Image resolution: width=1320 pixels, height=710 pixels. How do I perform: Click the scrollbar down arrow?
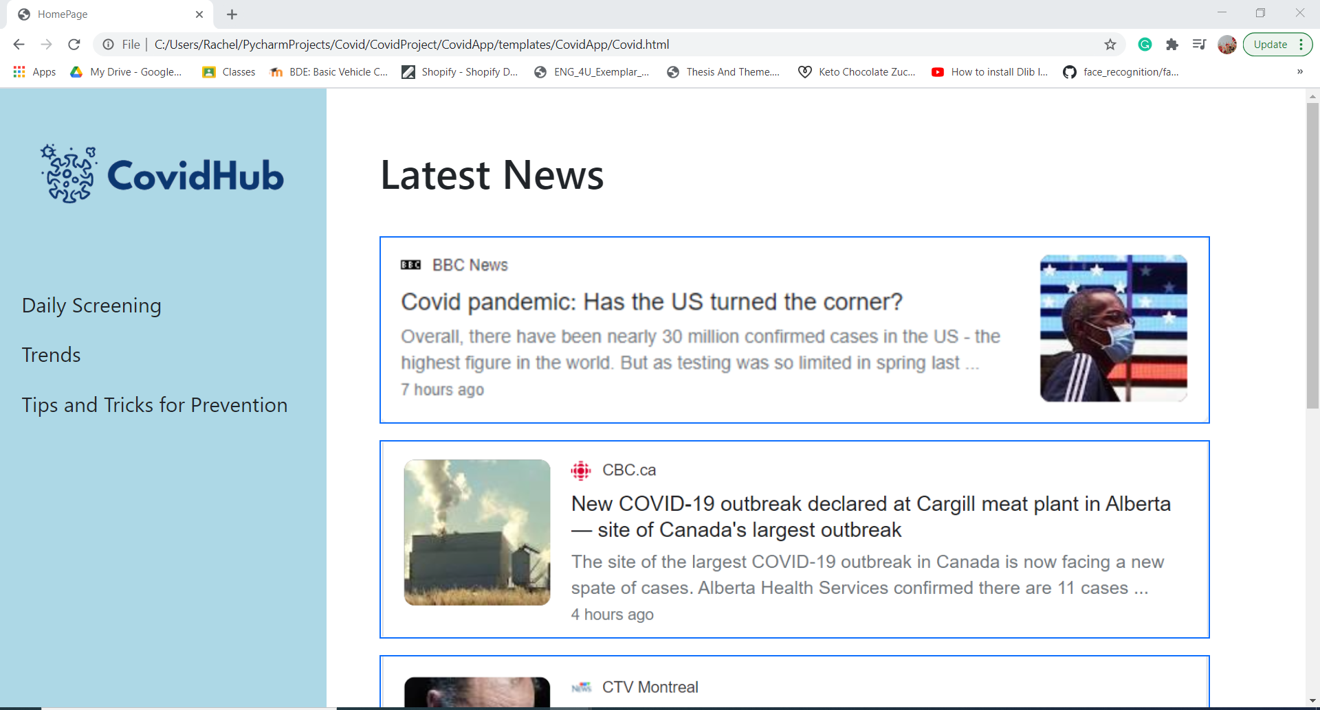point(1312,701)
